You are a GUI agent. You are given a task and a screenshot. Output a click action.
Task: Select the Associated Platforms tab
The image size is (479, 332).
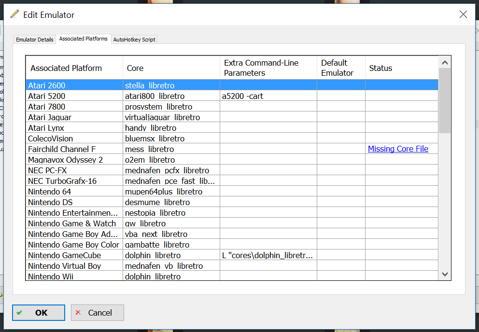[x=84, y=39]
